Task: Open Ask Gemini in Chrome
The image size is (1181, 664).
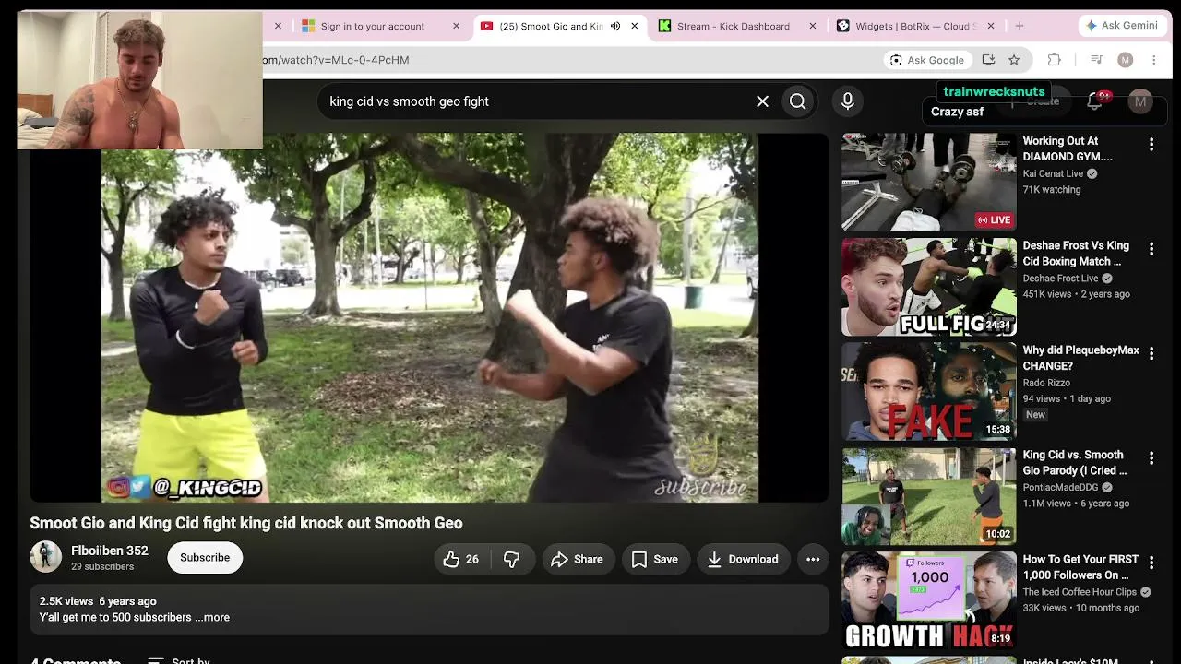Action: pos(1122,26)
